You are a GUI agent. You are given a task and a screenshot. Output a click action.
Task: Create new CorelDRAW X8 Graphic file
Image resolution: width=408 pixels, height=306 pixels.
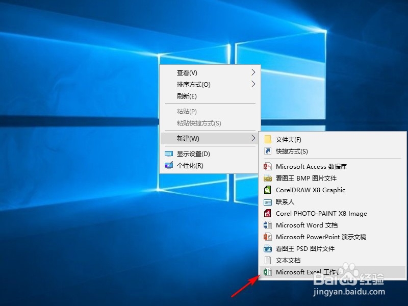(x=333, y=190)
